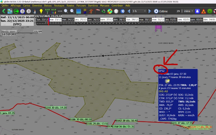Toggle the AIS antenna icon
Viewport: 216px width, 135px height.
click(x=47, y=11)
